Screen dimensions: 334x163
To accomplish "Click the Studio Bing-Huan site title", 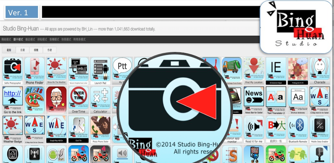I will tap(21, 29).
